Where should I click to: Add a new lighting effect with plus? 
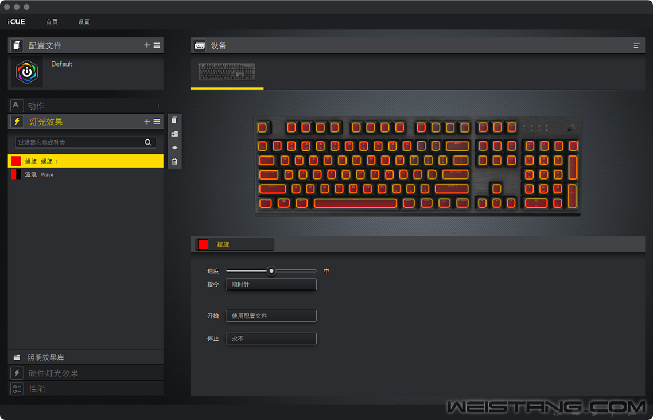click(x=146, y=122)
